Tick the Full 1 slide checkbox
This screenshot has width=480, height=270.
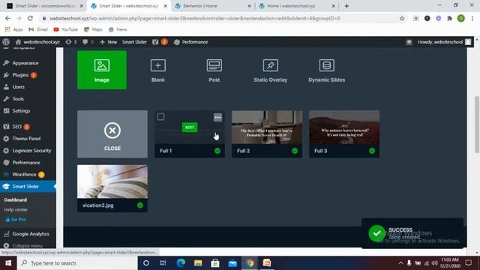pyautogui.click(x=160, y=117)
